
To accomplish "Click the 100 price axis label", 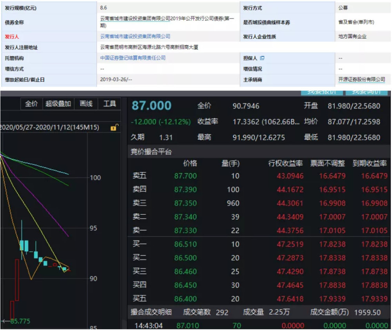I will [95, 178].
